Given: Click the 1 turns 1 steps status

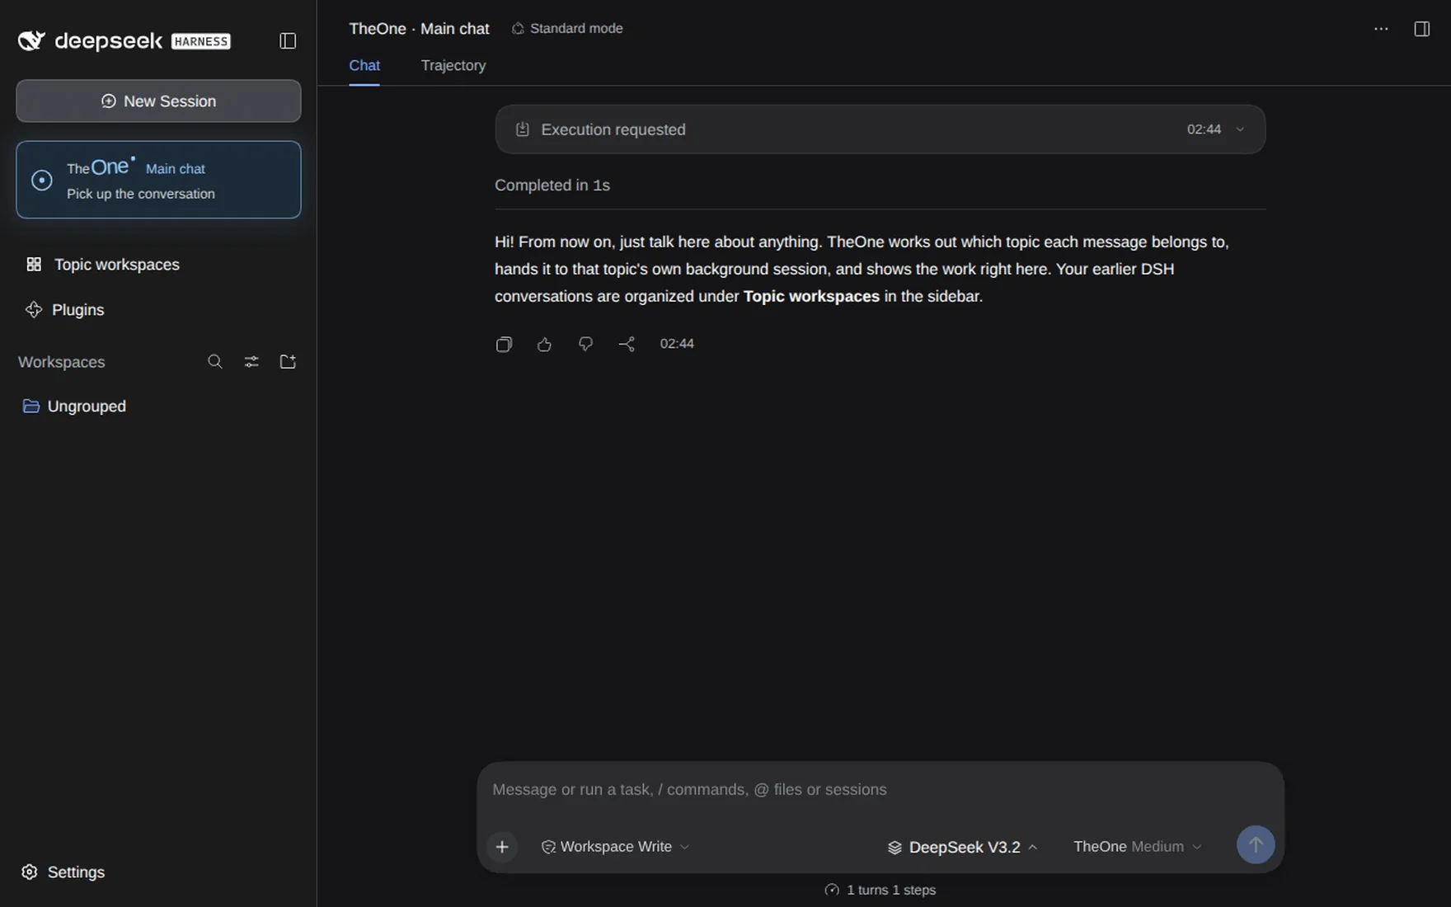Looking at the screenshot, I should [880, 891].
